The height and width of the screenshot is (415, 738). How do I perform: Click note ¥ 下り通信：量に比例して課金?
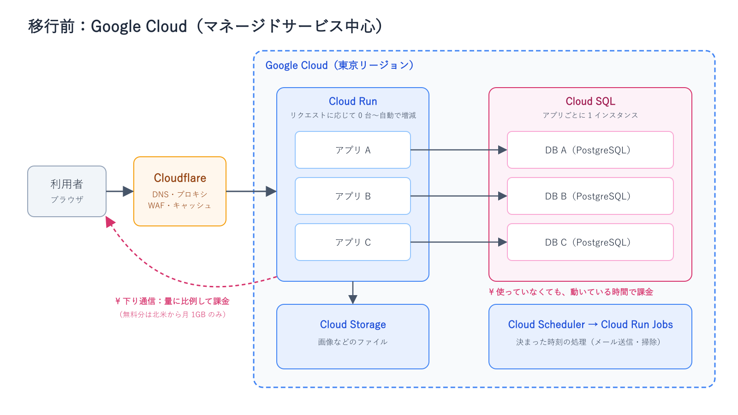tap(172, 301)
